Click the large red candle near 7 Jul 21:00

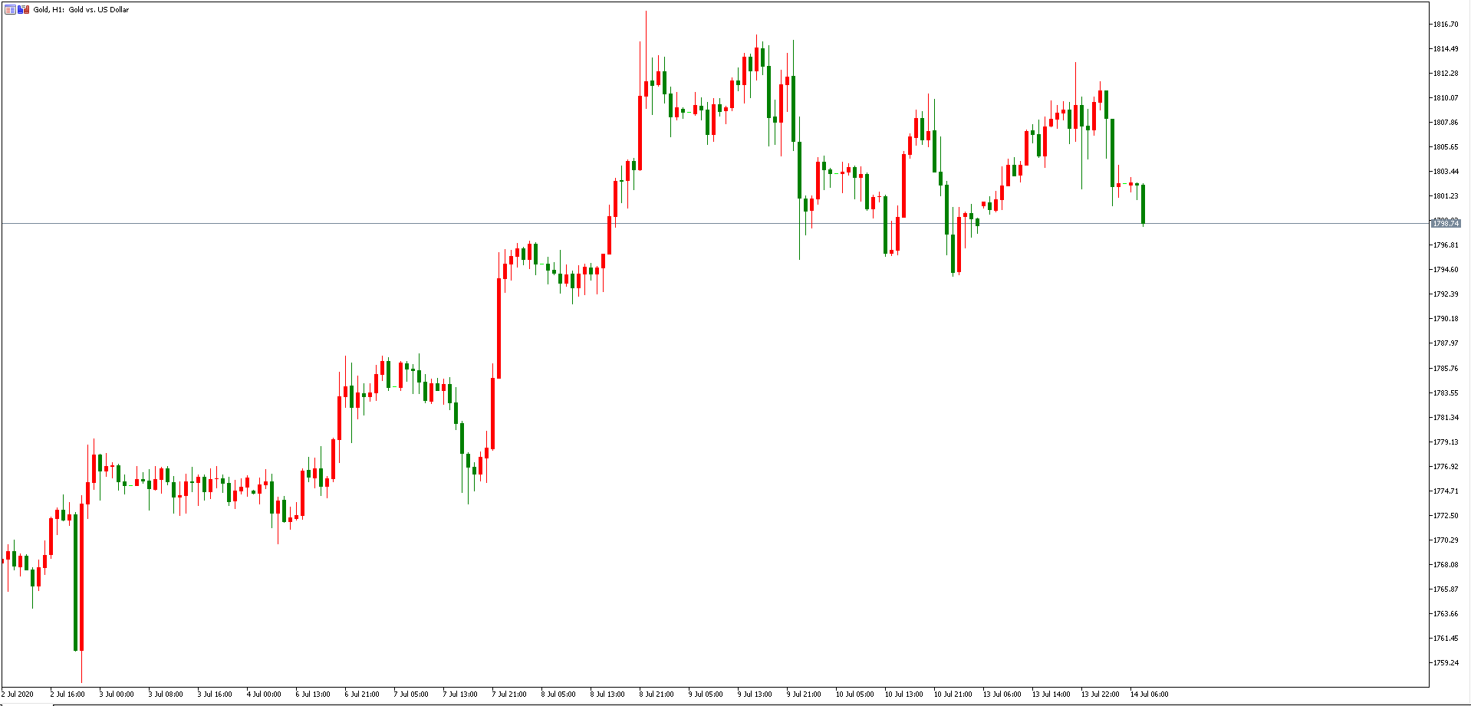coord(499,328)
